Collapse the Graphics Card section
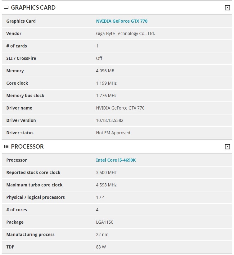 click(227, 8)
